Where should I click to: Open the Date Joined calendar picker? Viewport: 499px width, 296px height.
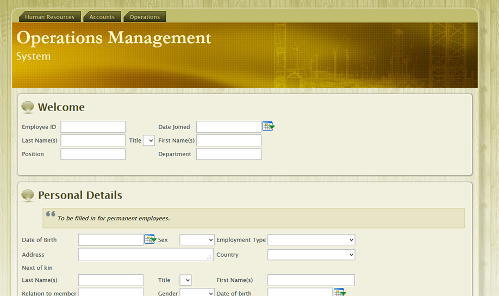tap(268, 126)
